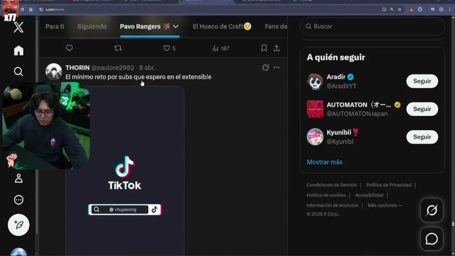455x256 pixels.
Task: Open site information icon beside the URL
Action: pos(41,10)
